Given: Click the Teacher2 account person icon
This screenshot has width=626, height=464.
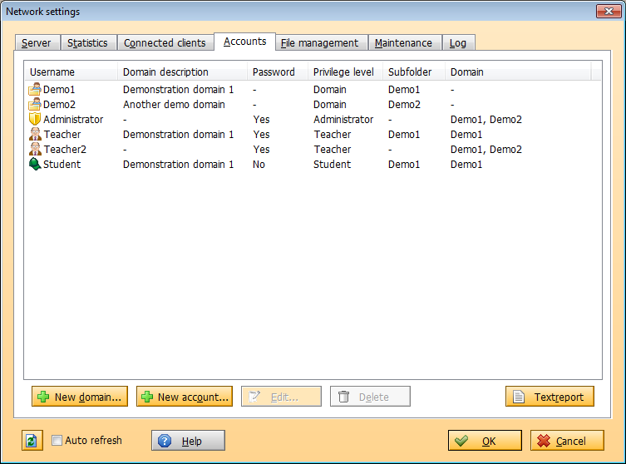Looking at the screenshot, I should (x=35, y=150).
